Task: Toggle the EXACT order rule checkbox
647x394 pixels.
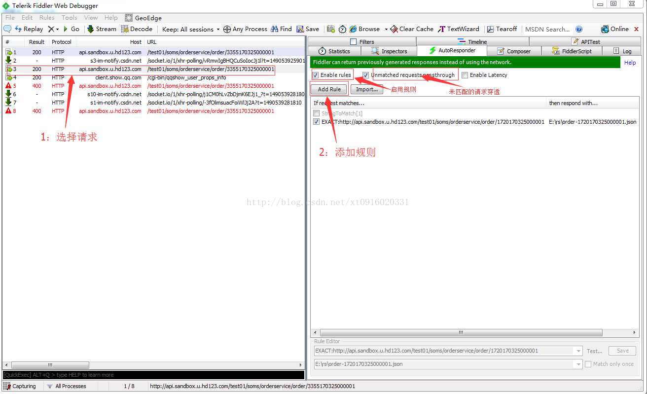Action: [x=317, y=122]
